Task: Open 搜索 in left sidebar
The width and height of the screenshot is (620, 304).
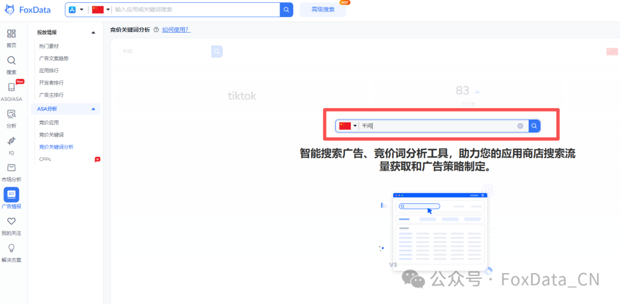Action: click(11, 65)
